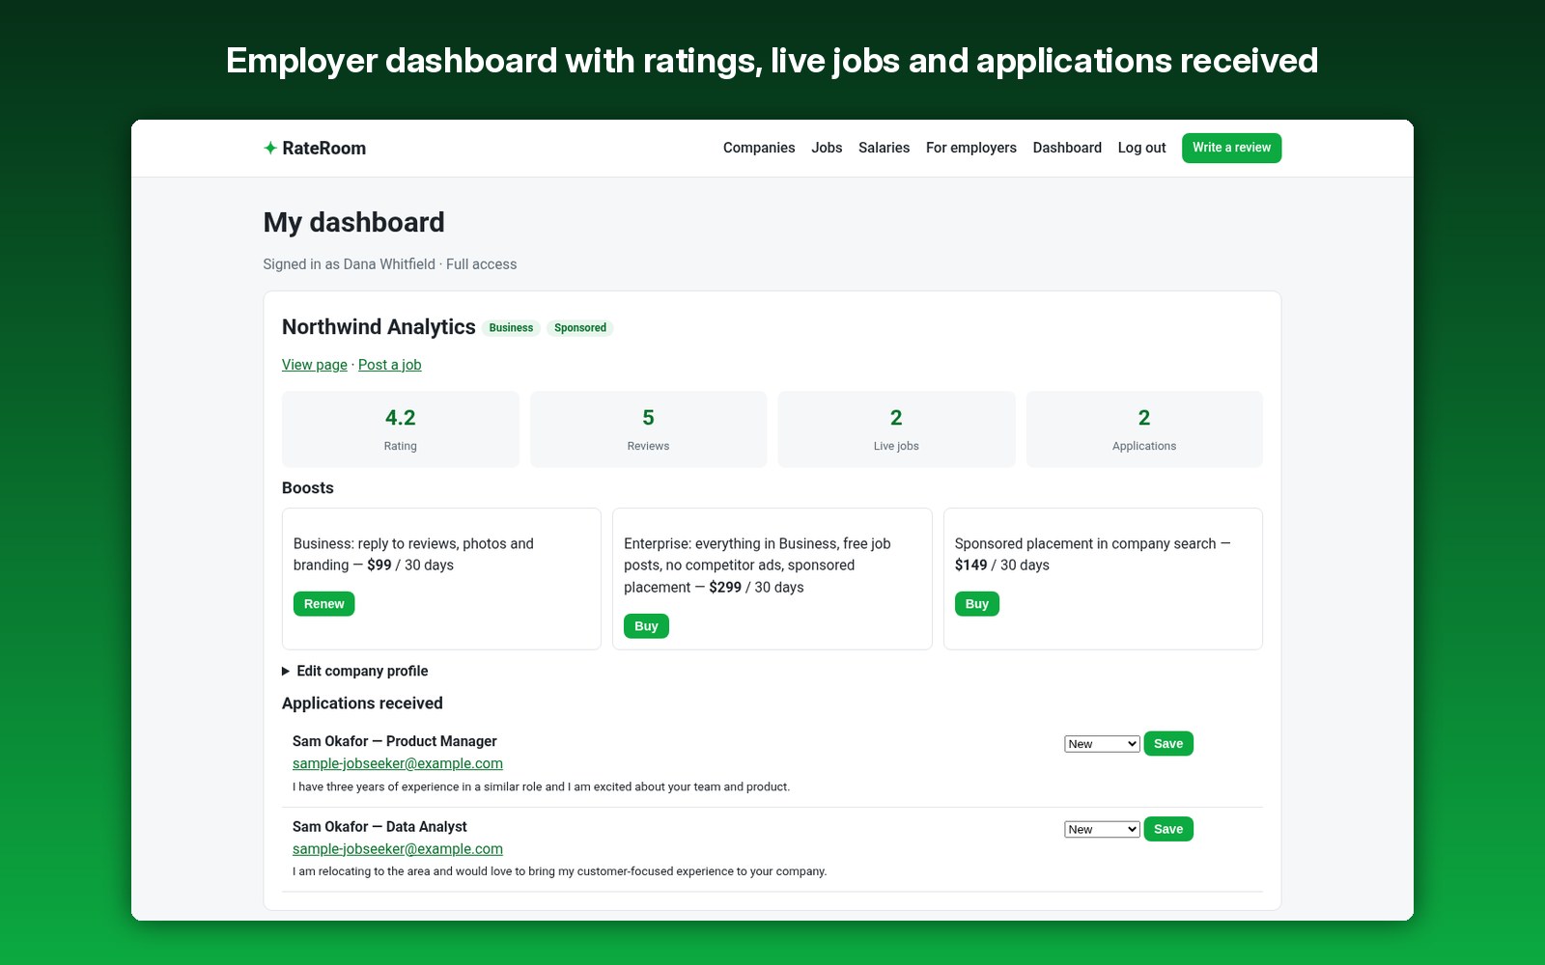1545x965 pixels.
Task: Save the Product Manager application status
Action: coord(1168,744)
